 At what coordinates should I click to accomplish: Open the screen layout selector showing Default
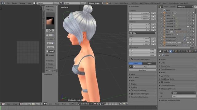coord(35,3)
